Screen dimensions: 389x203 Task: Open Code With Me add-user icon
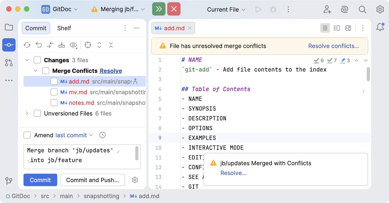pyautogui.click(x=327, y=9)
